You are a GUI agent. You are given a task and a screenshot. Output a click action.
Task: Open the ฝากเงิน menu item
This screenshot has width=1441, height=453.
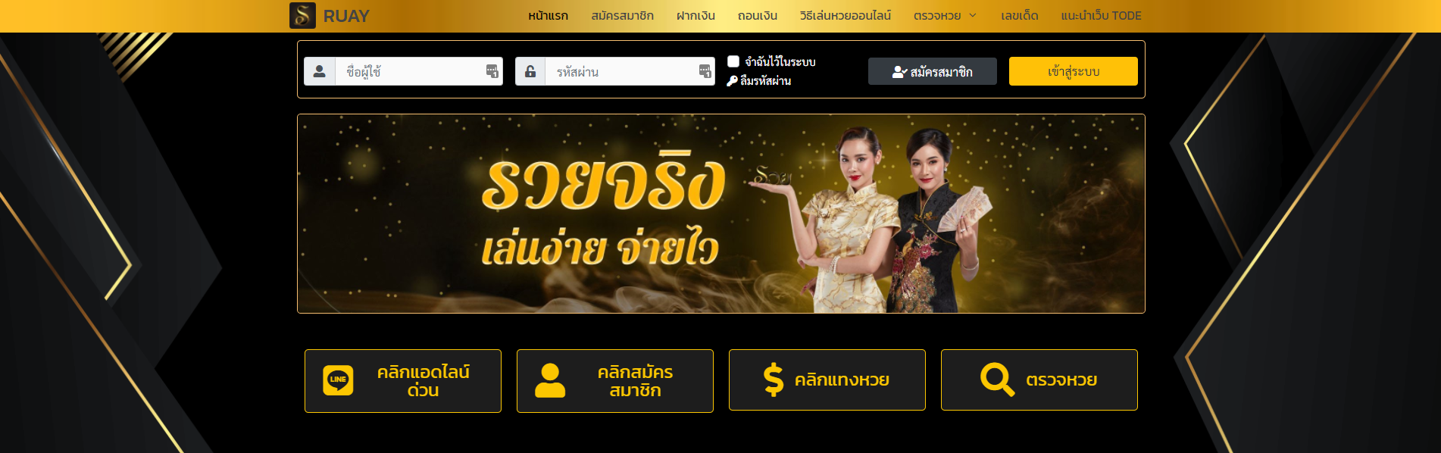click(695, 16)
